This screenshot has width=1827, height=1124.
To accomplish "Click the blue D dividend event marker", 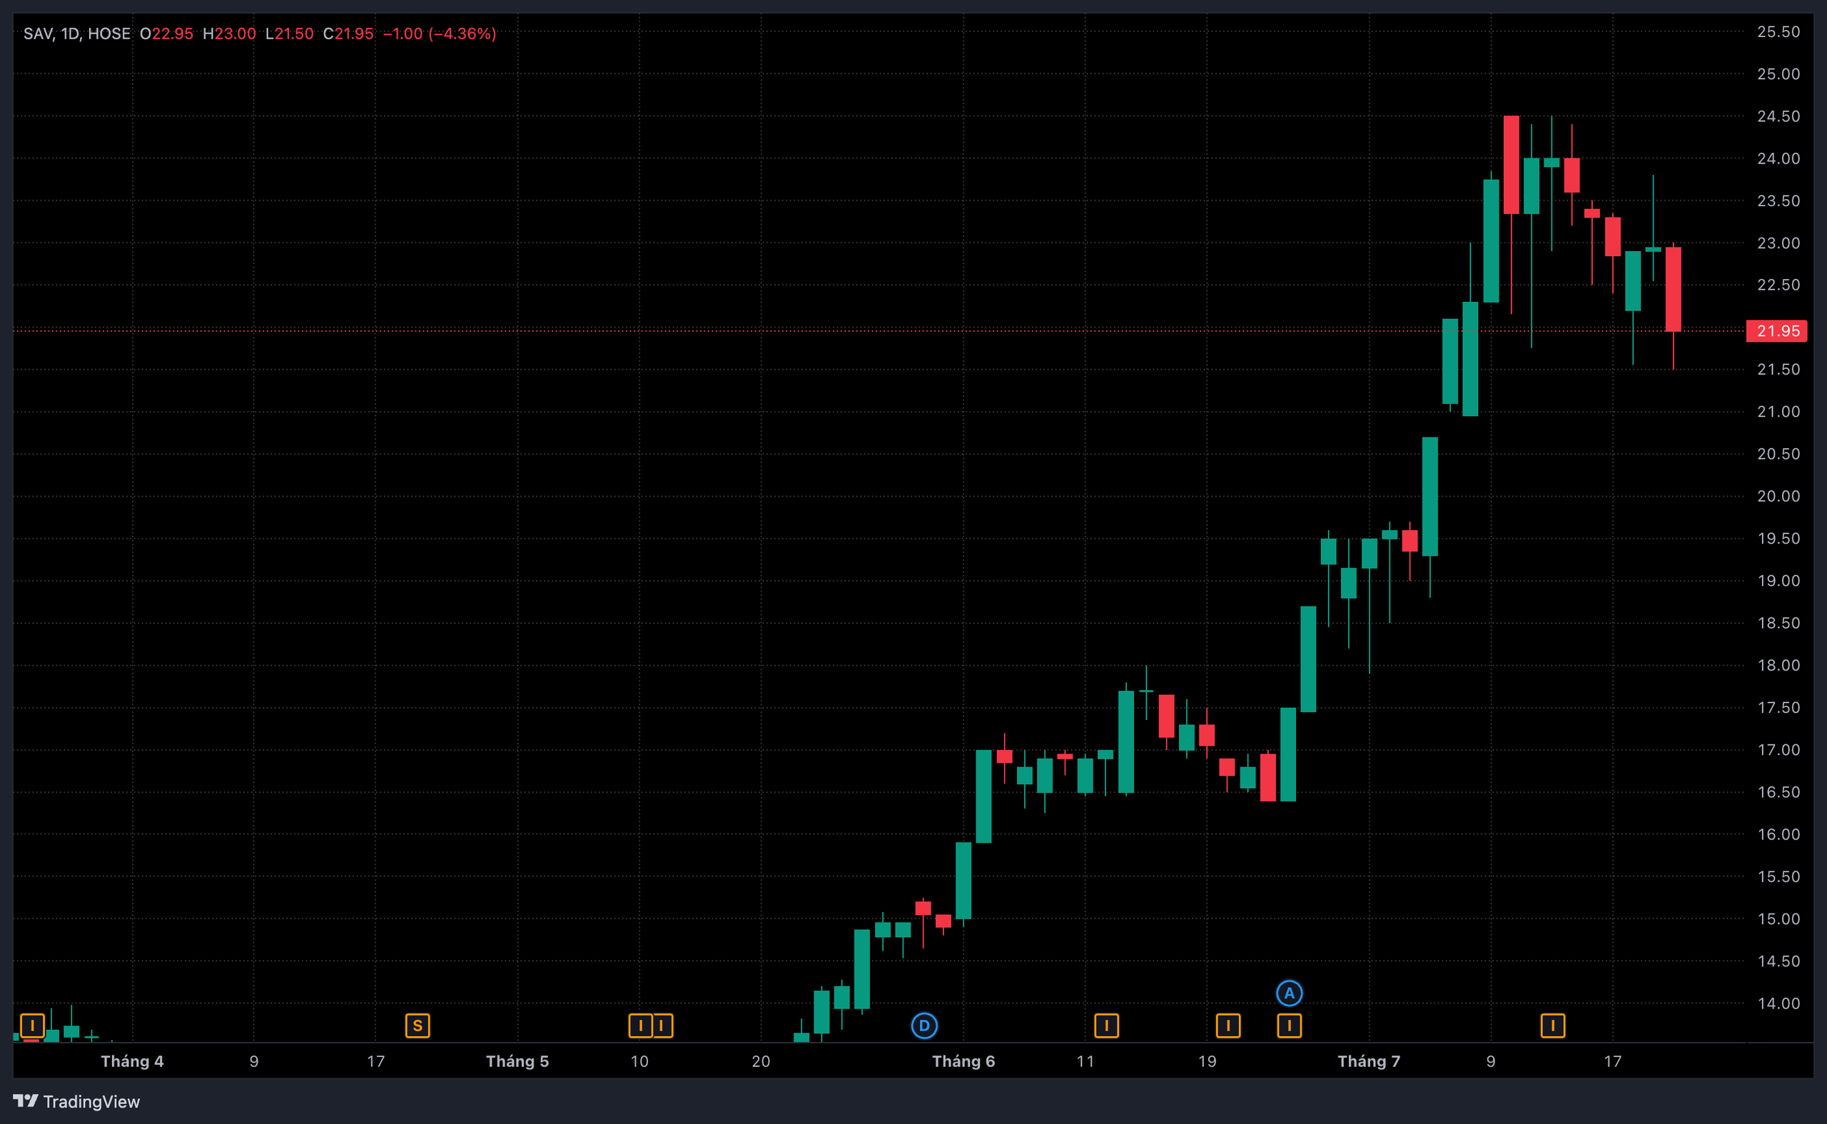I will tap(924, 1026).
